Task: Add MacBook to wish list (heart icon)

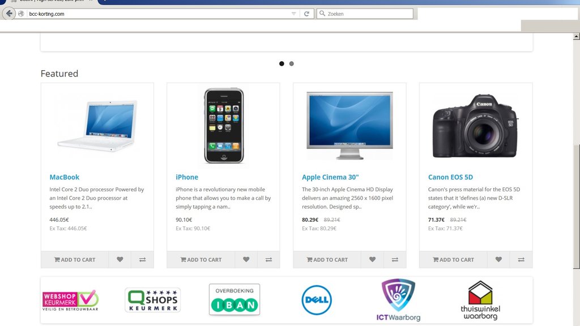Action: (x=120, y=259)
